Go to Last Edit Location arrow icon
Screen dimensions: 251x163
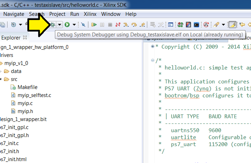242,25
